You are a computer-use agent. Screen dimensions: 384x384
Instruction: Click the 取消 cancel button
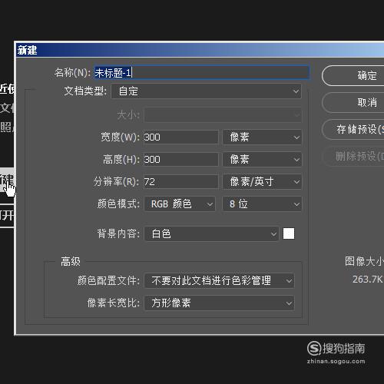(353, 103)
